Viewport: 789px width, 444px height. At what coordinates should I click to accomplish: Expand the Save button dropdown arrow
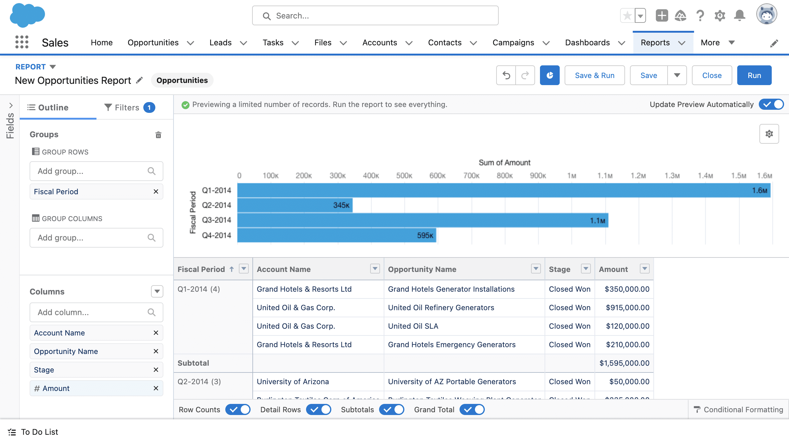pyautogui.click(x=677, y=75)
